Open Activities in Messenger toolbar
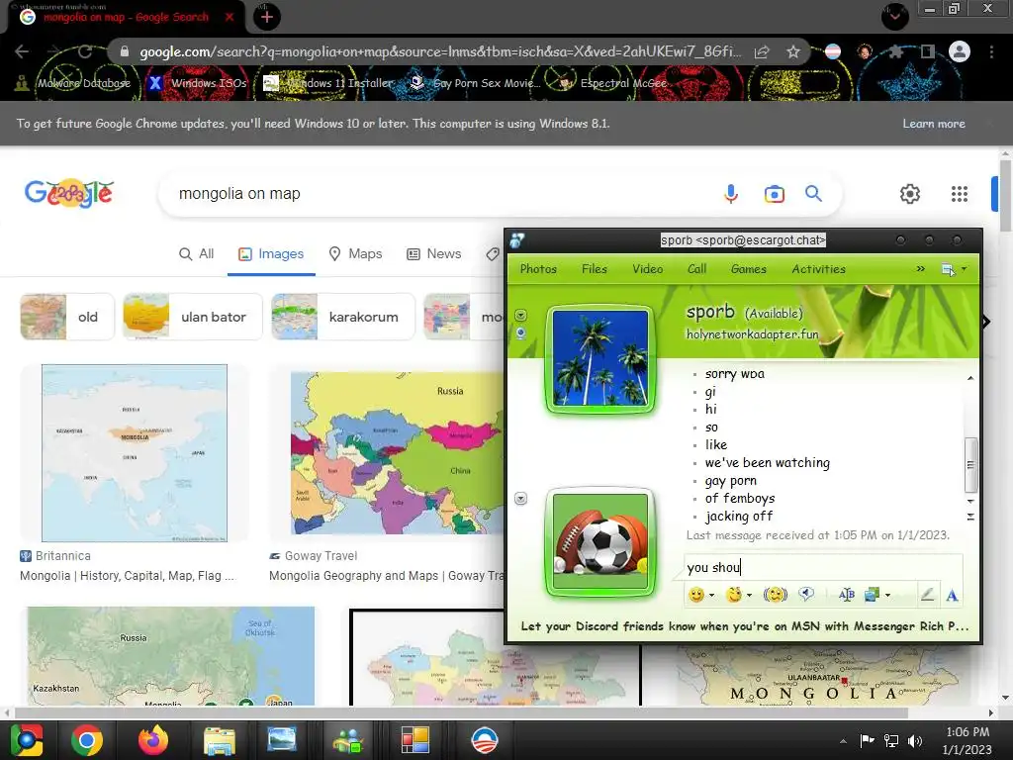Image resolution: width=1013 pixels, height=760 pixels. point(818,269)
